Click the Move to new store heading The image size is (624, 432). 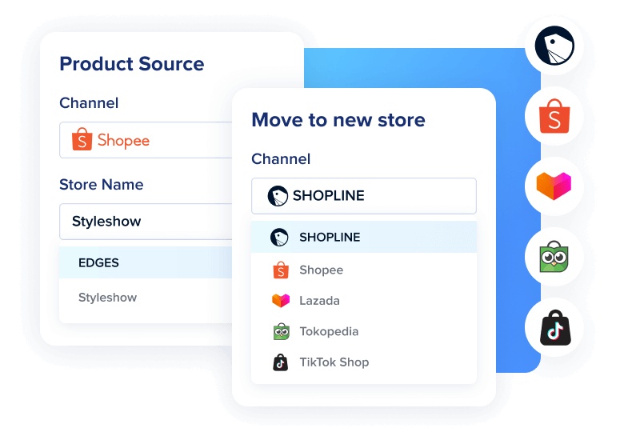click(338, 120)
